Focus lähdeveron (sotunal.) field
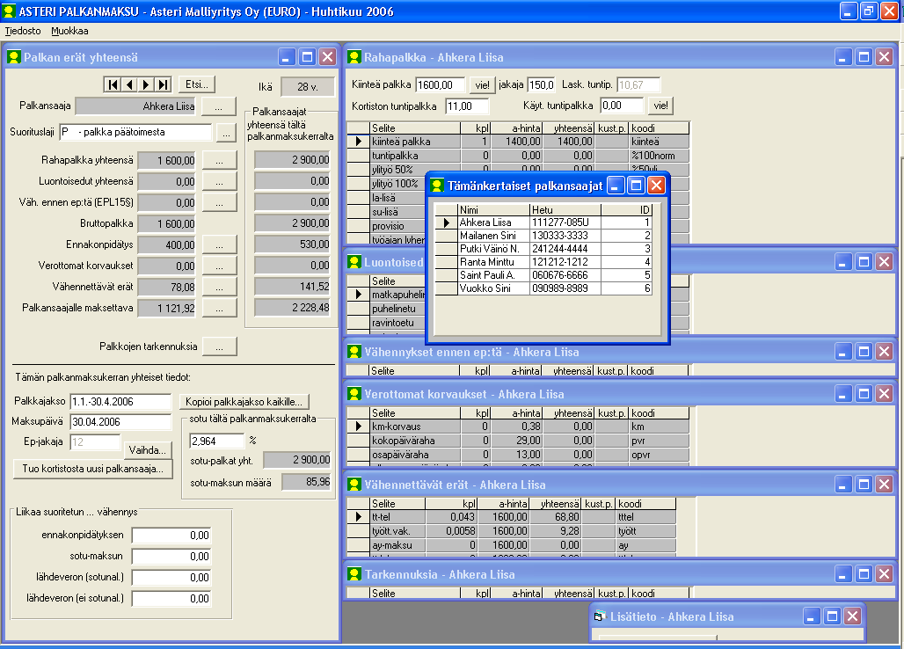 pyautogui.click(x=171, y=578)
